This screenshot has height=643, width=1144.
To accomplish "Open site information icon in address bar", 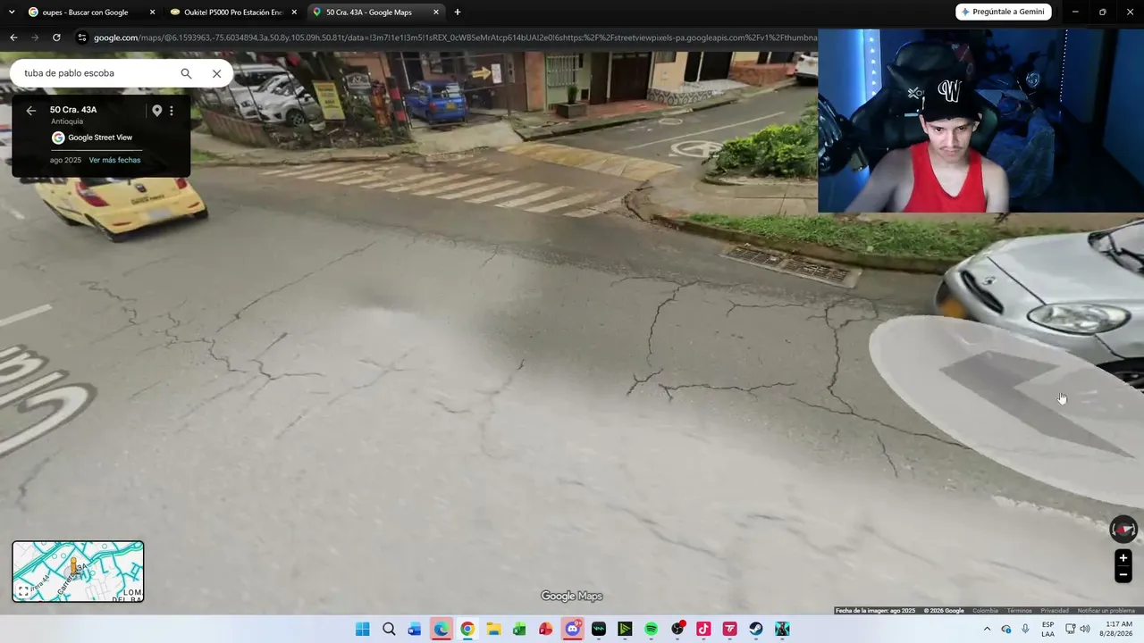I will 82,38.
